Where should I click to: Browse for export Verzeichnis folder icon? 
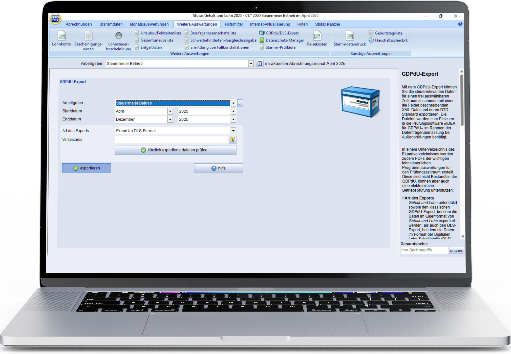(232, 140)
